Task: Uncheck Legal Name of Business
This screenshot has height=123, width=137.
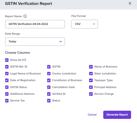Action: click(x=7, y=74)
